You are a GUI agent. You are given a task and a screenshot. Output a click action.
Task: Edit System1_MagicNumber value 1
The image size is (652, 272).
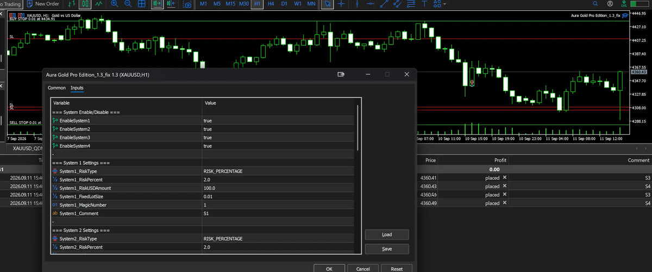[x=278, y=205]
